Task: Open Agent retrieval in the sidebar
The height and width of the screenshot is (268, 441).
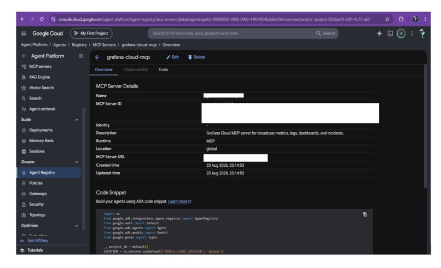Action: [42, 109]
